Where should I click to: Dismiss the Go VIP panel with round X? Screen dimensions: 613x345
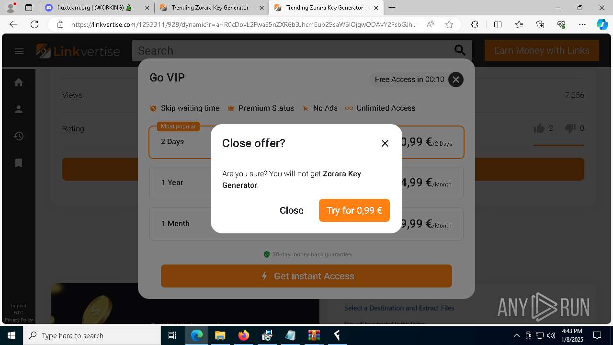coord(456,80)
